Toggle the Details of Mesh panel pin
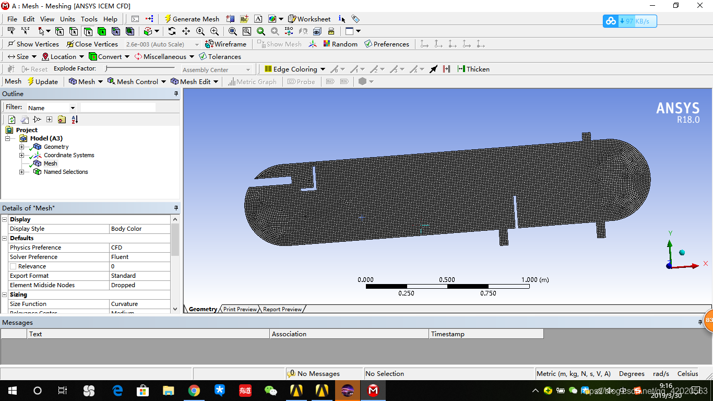Viewport: 713px width, 401px height. 176,208
